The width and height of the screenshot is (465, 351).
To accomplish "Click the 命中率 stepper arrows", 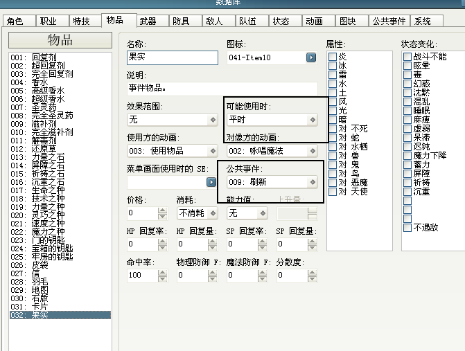I will tap(162, 275).
